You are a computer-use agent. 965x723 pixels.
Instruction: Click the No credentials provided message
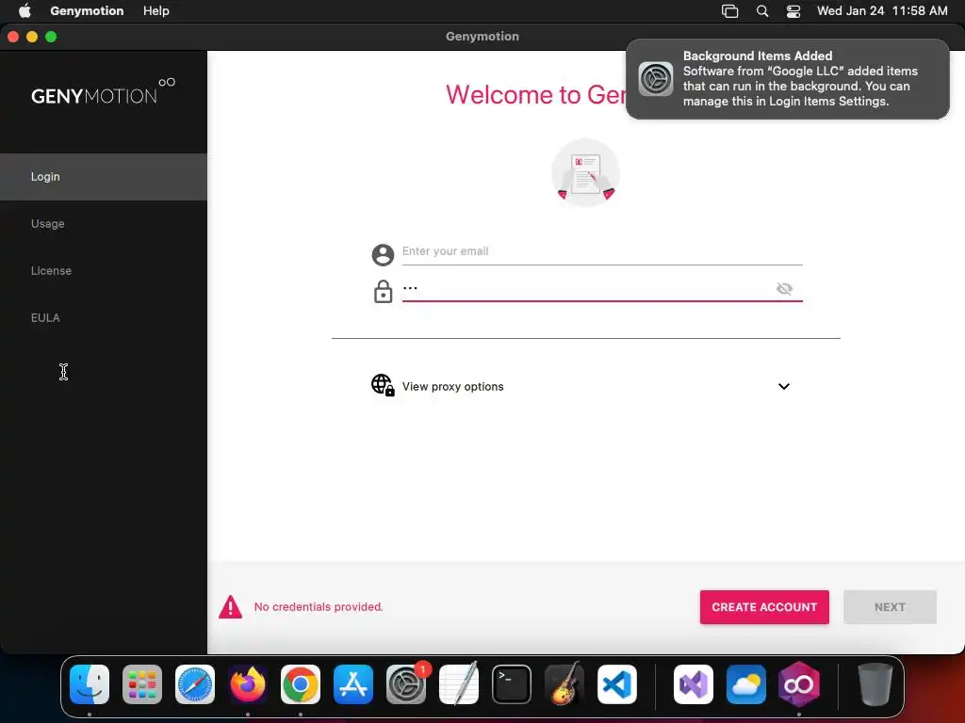click(x=319, y=607)
